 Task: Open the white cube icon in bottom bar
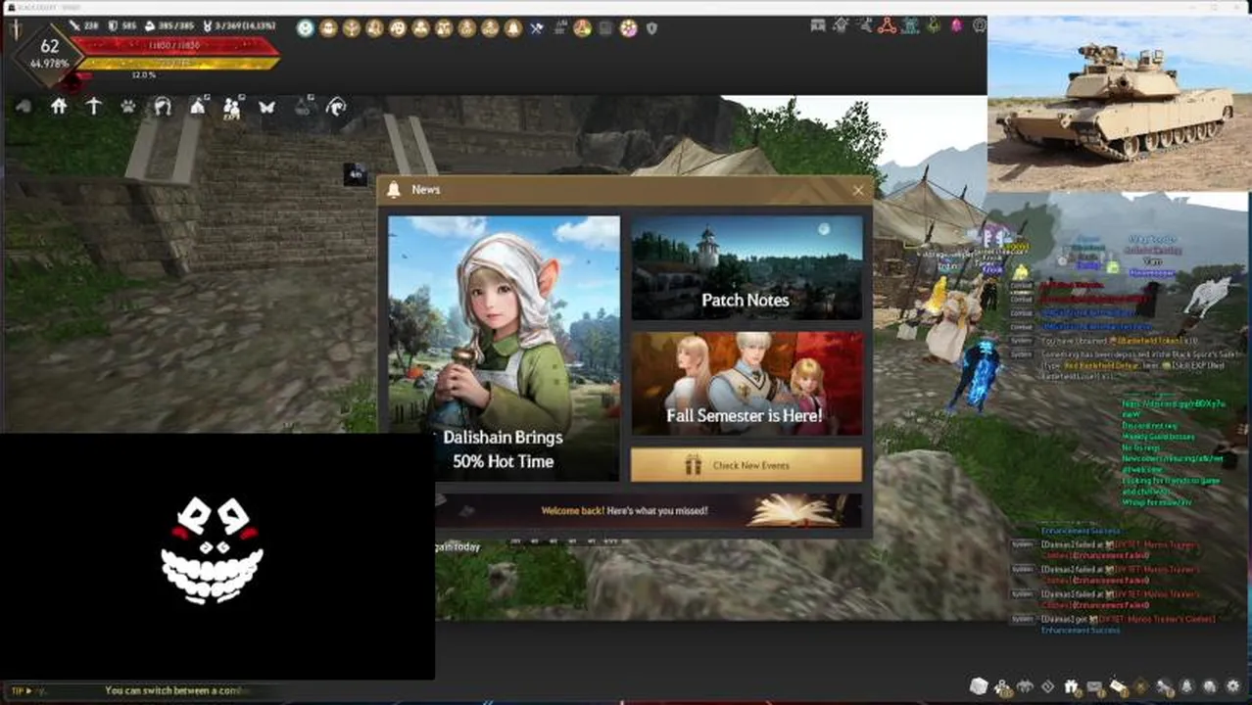(x=978, y=686)
